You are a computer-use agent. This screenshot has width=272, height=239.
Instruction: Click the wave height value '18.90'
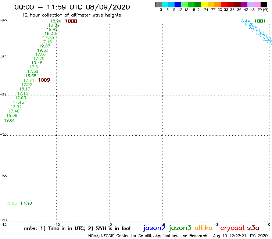[56, 21]
